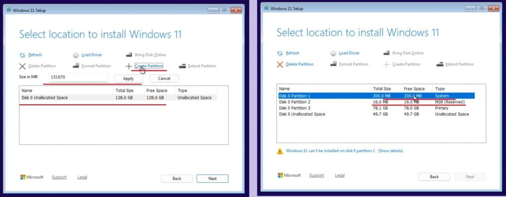The height and width of the screenshot is (197, 506).
Task: Click installation warning message text in right window
Action: pos(331,151)
